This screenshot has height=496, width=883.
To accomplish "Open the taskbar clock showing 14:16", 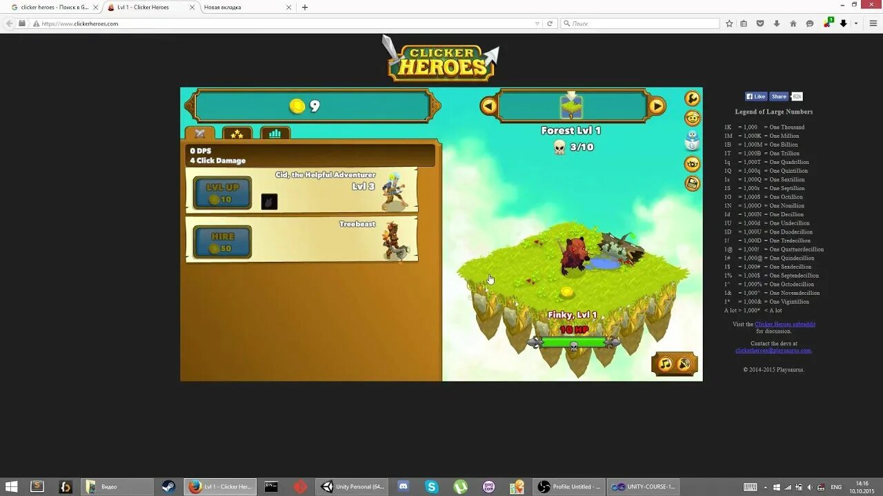I will tap(862, 487).
